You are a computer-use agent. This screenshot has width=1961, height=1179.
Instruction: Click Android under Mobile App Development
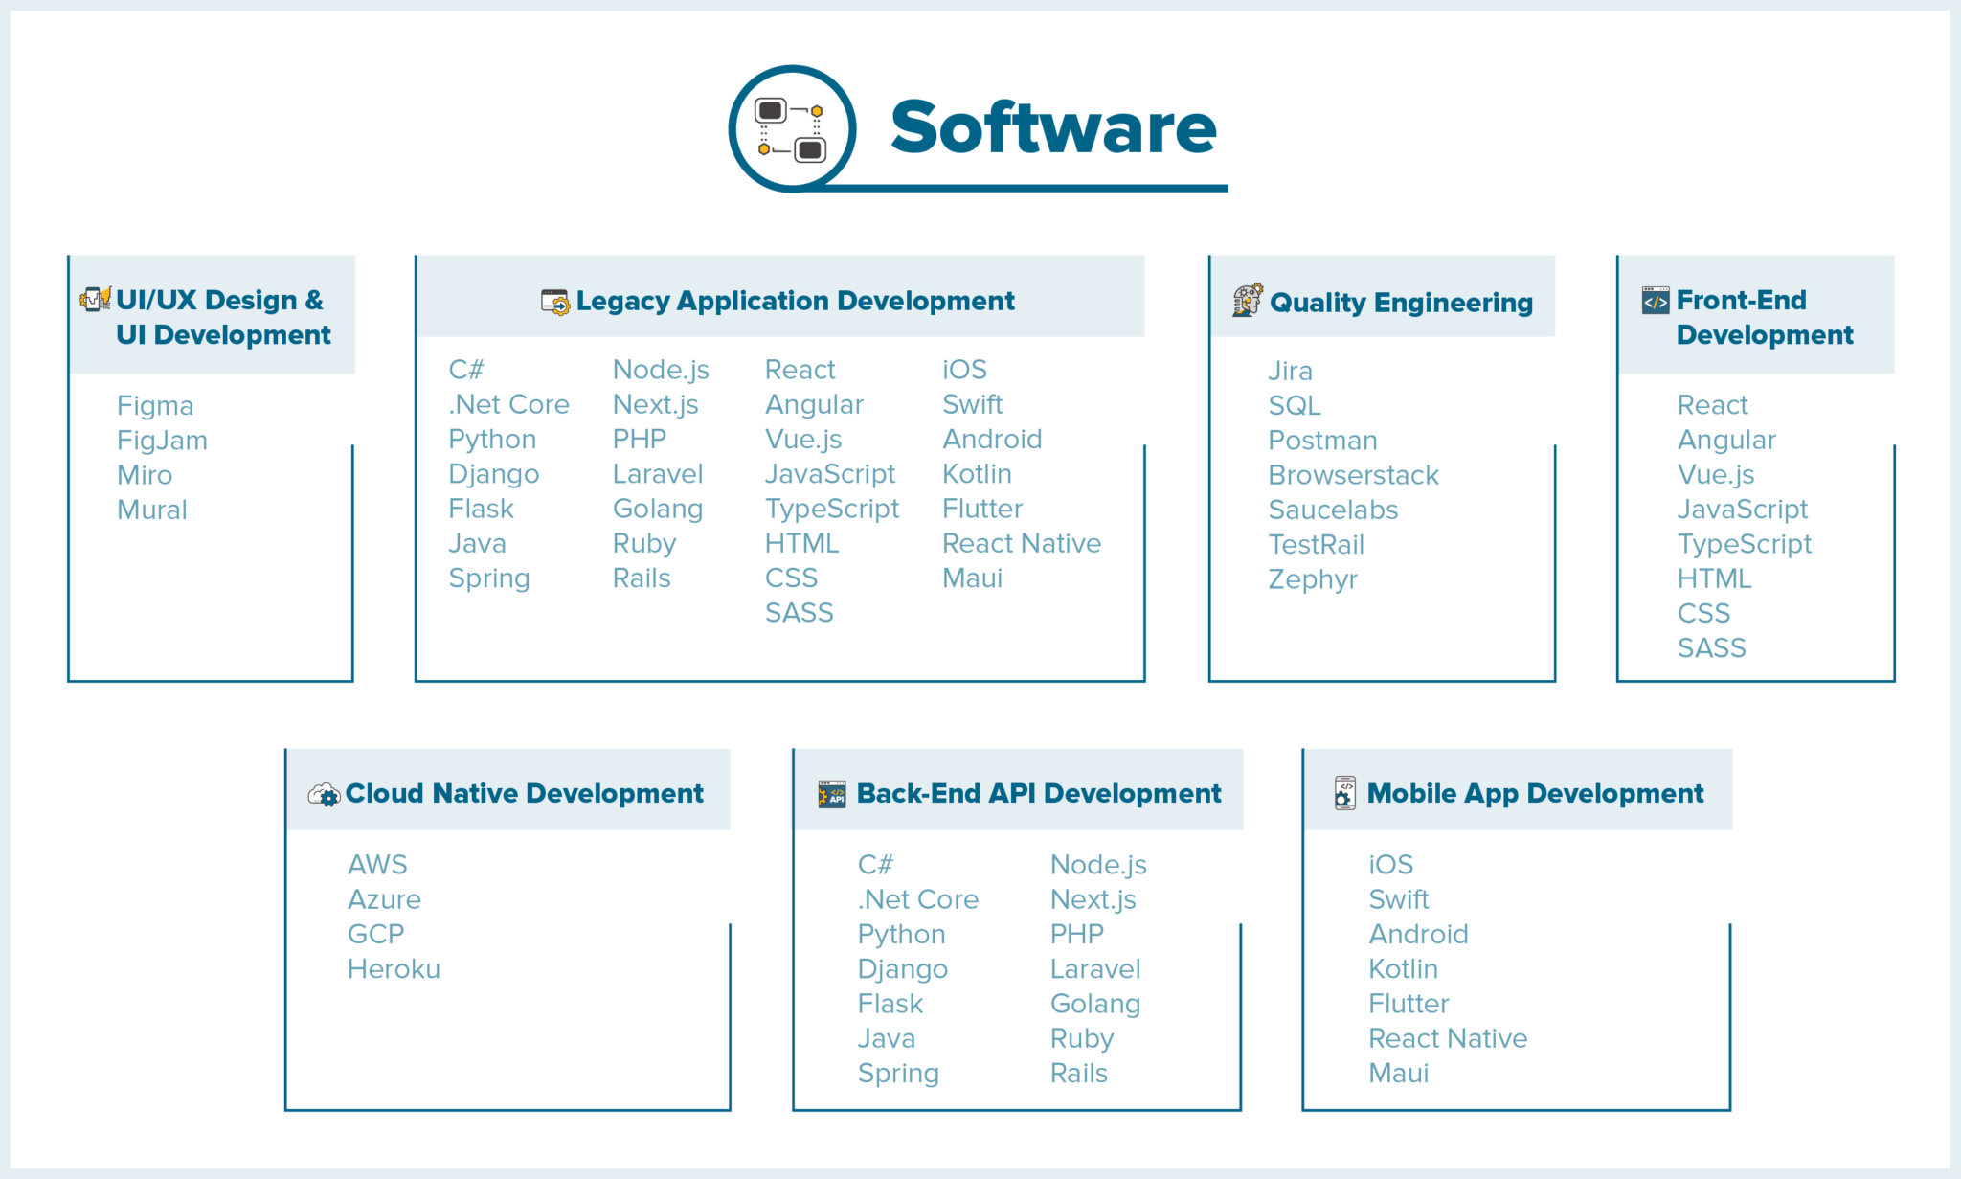[x=1418, y=935]
